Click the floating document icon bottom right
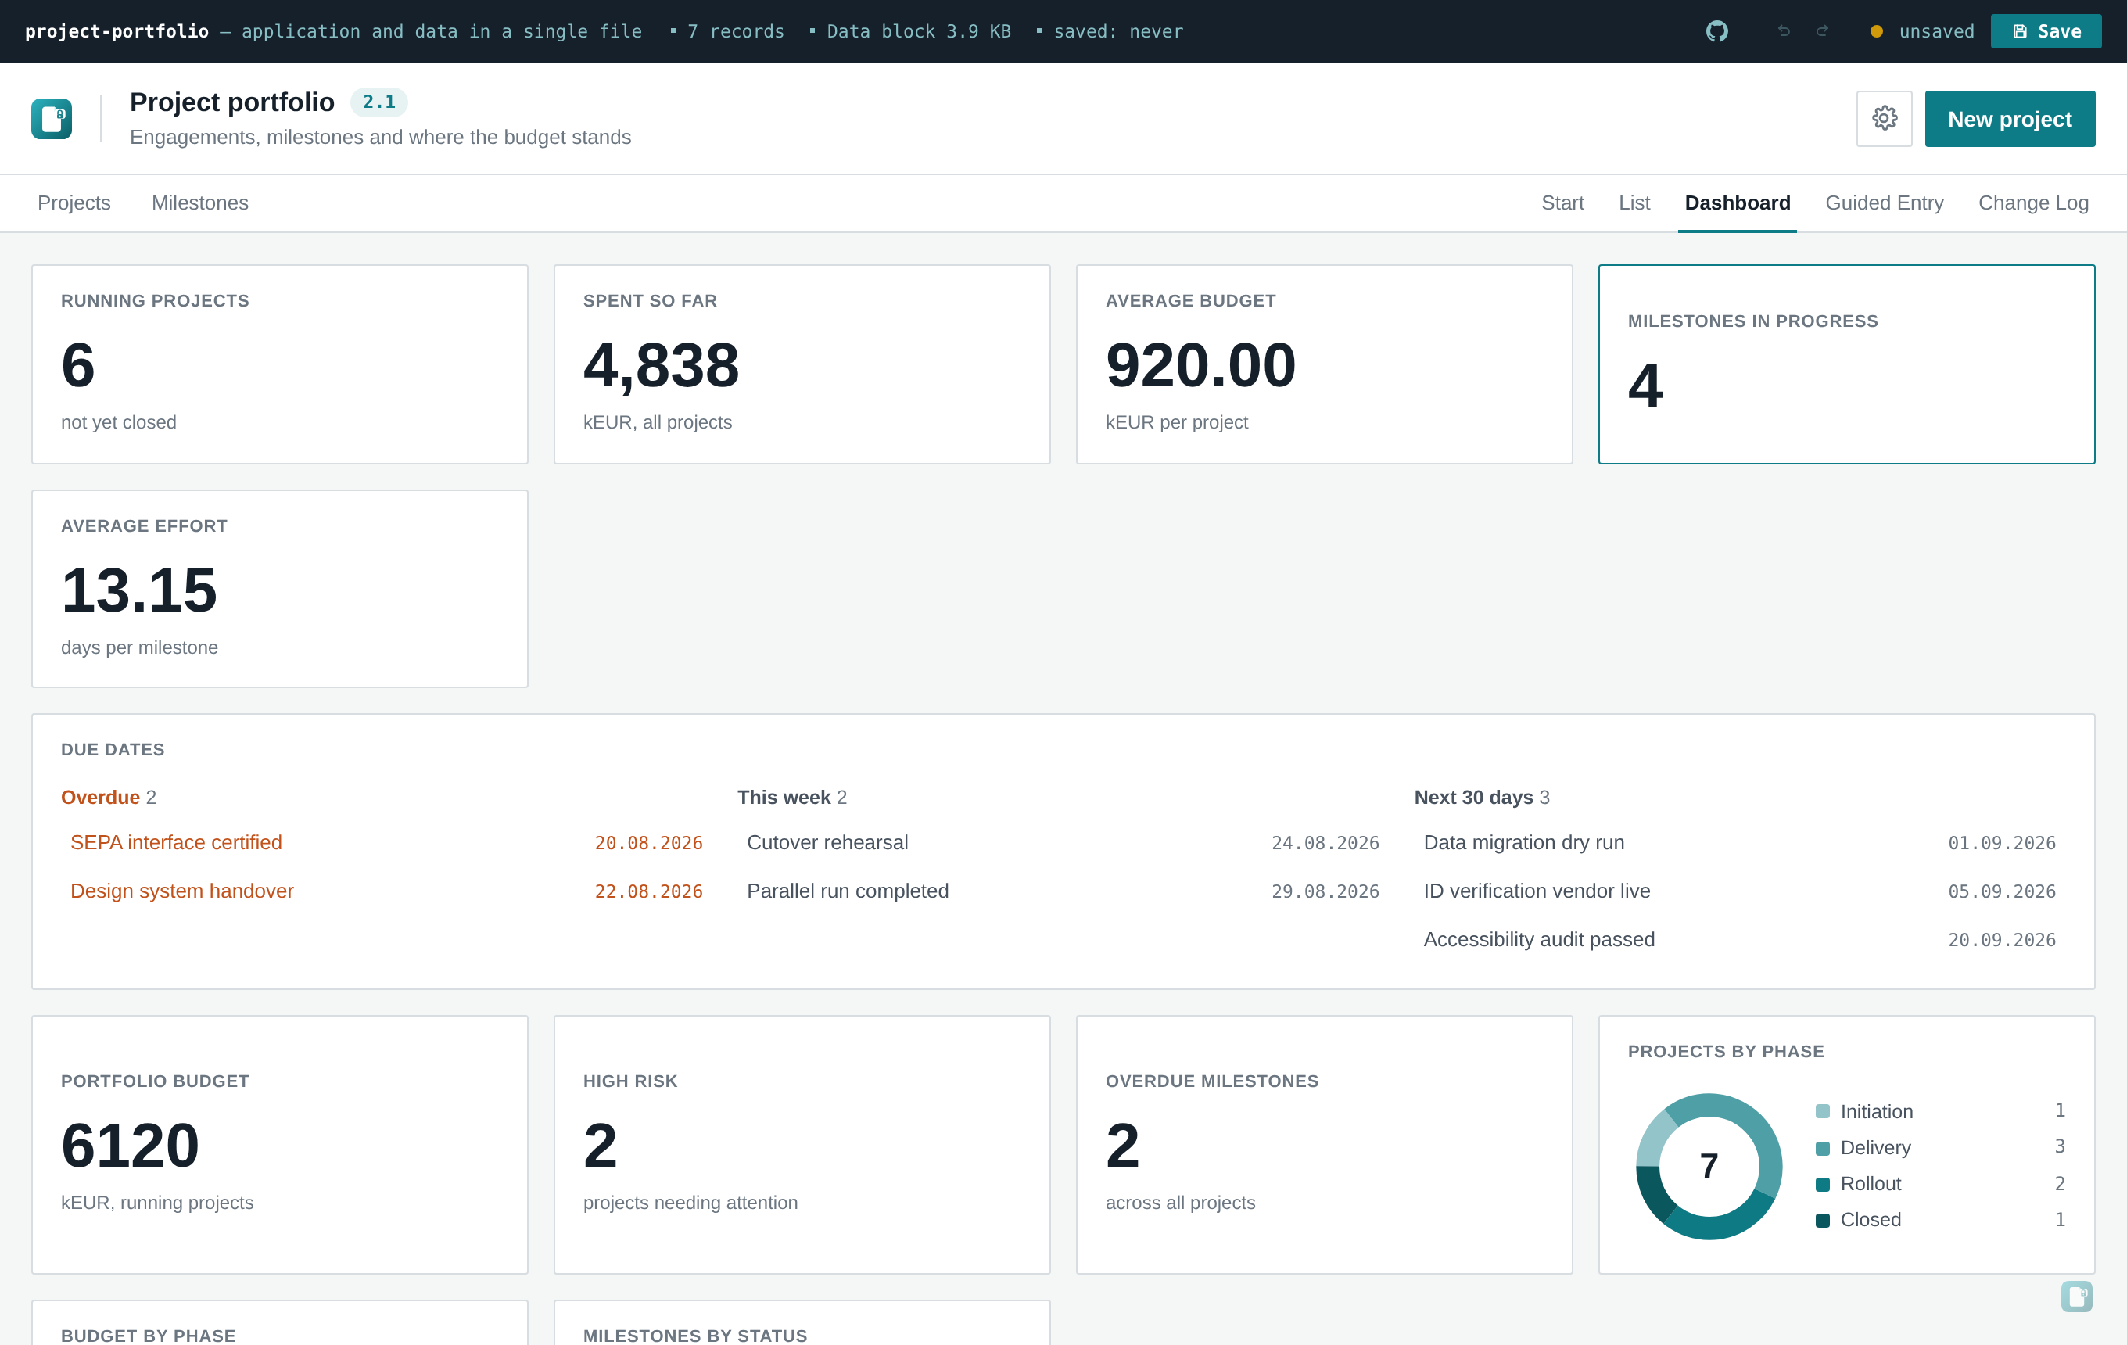The image size is (2127, 1345). (2077, 1297)
